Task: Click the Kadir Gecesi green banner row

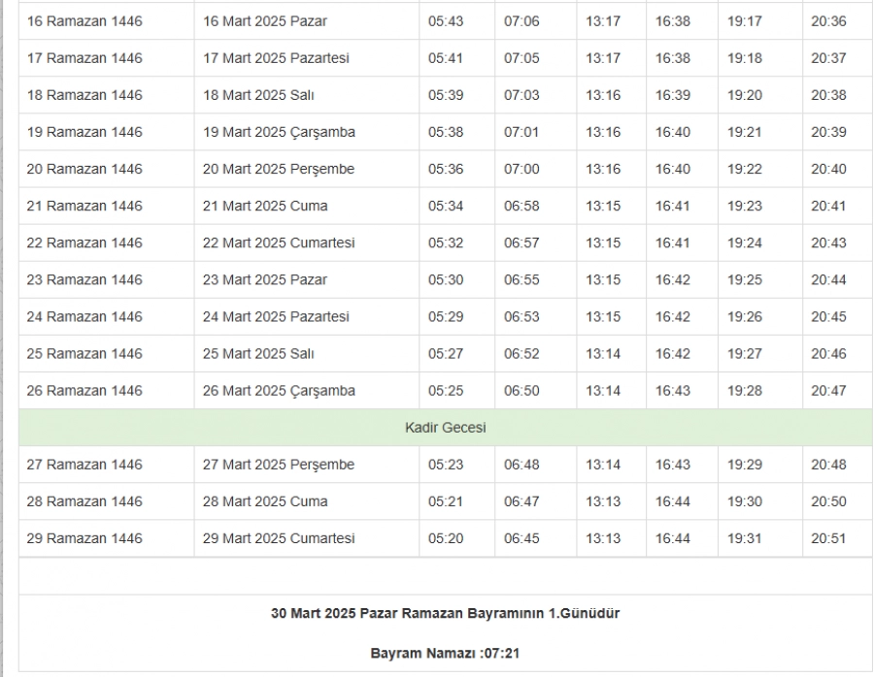Action: (x=445, y=428)
